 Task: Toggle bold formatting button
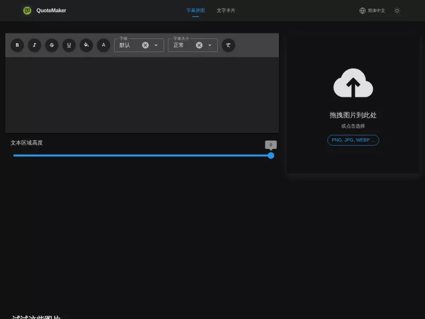coord(17,45)
